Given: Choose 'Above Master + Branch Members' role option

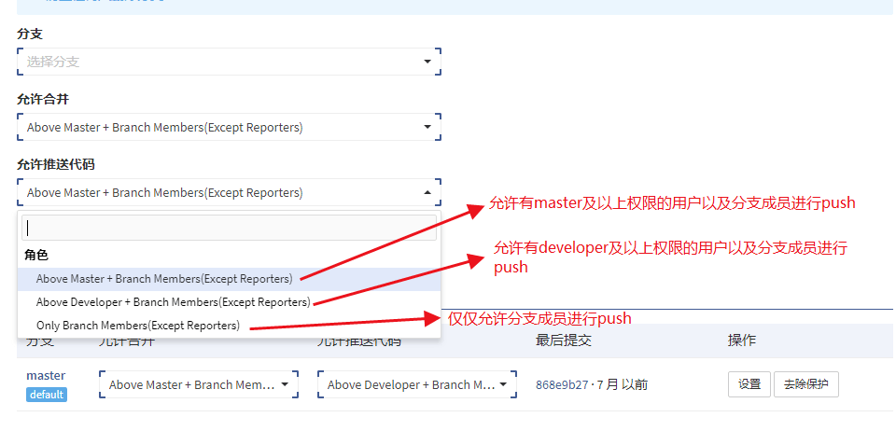Looking at the screenshot, I should pyautogui.click(x=164, y=278).
